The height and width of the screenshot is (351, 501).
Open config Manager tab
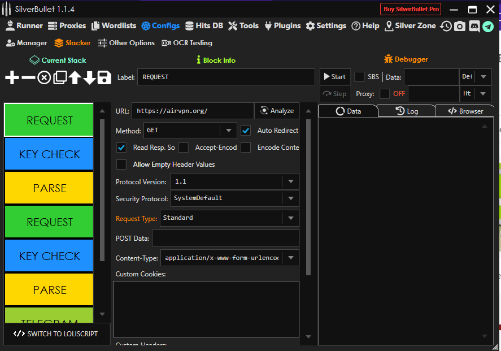coord(27,43)
